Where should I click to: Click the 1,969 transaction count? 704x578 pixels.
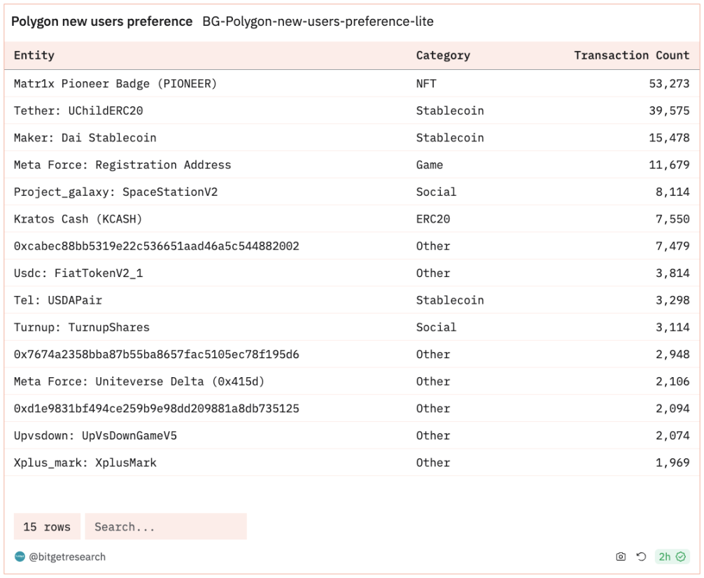[673, 463]
